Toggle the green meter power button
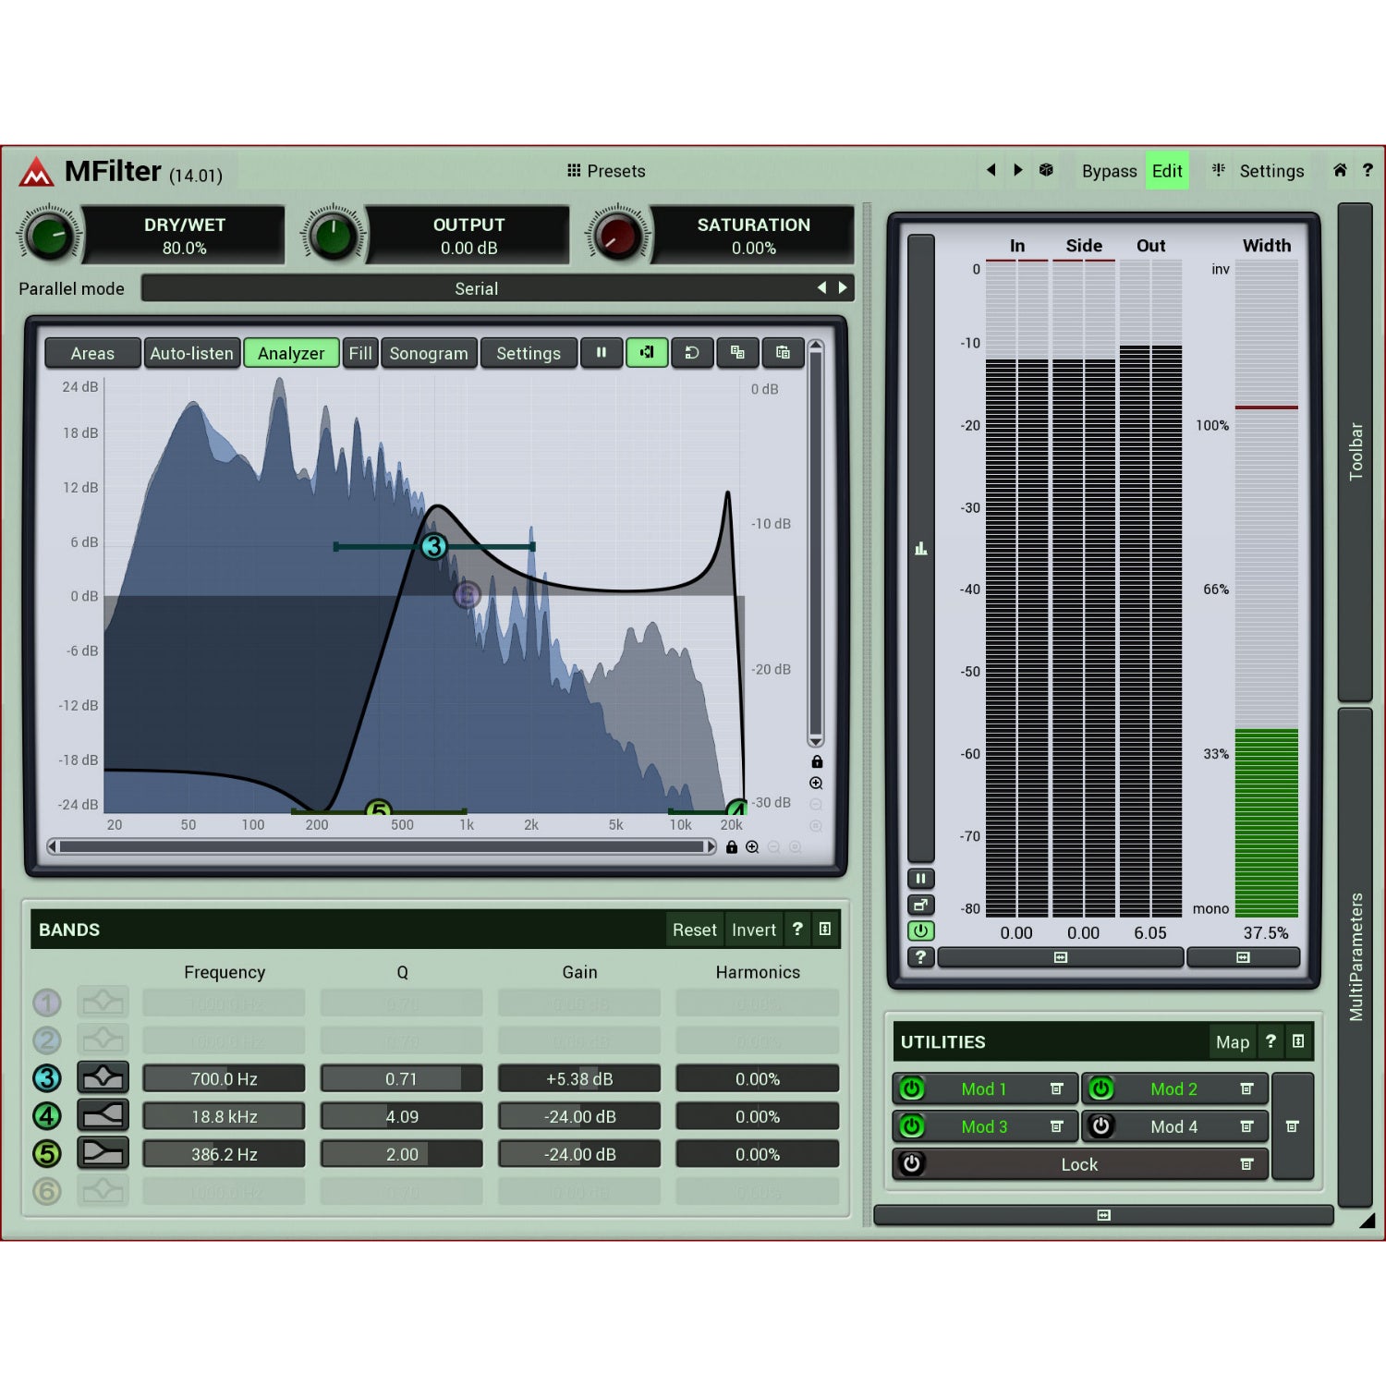The image size is (1386, 1386). tap(920, 930)
